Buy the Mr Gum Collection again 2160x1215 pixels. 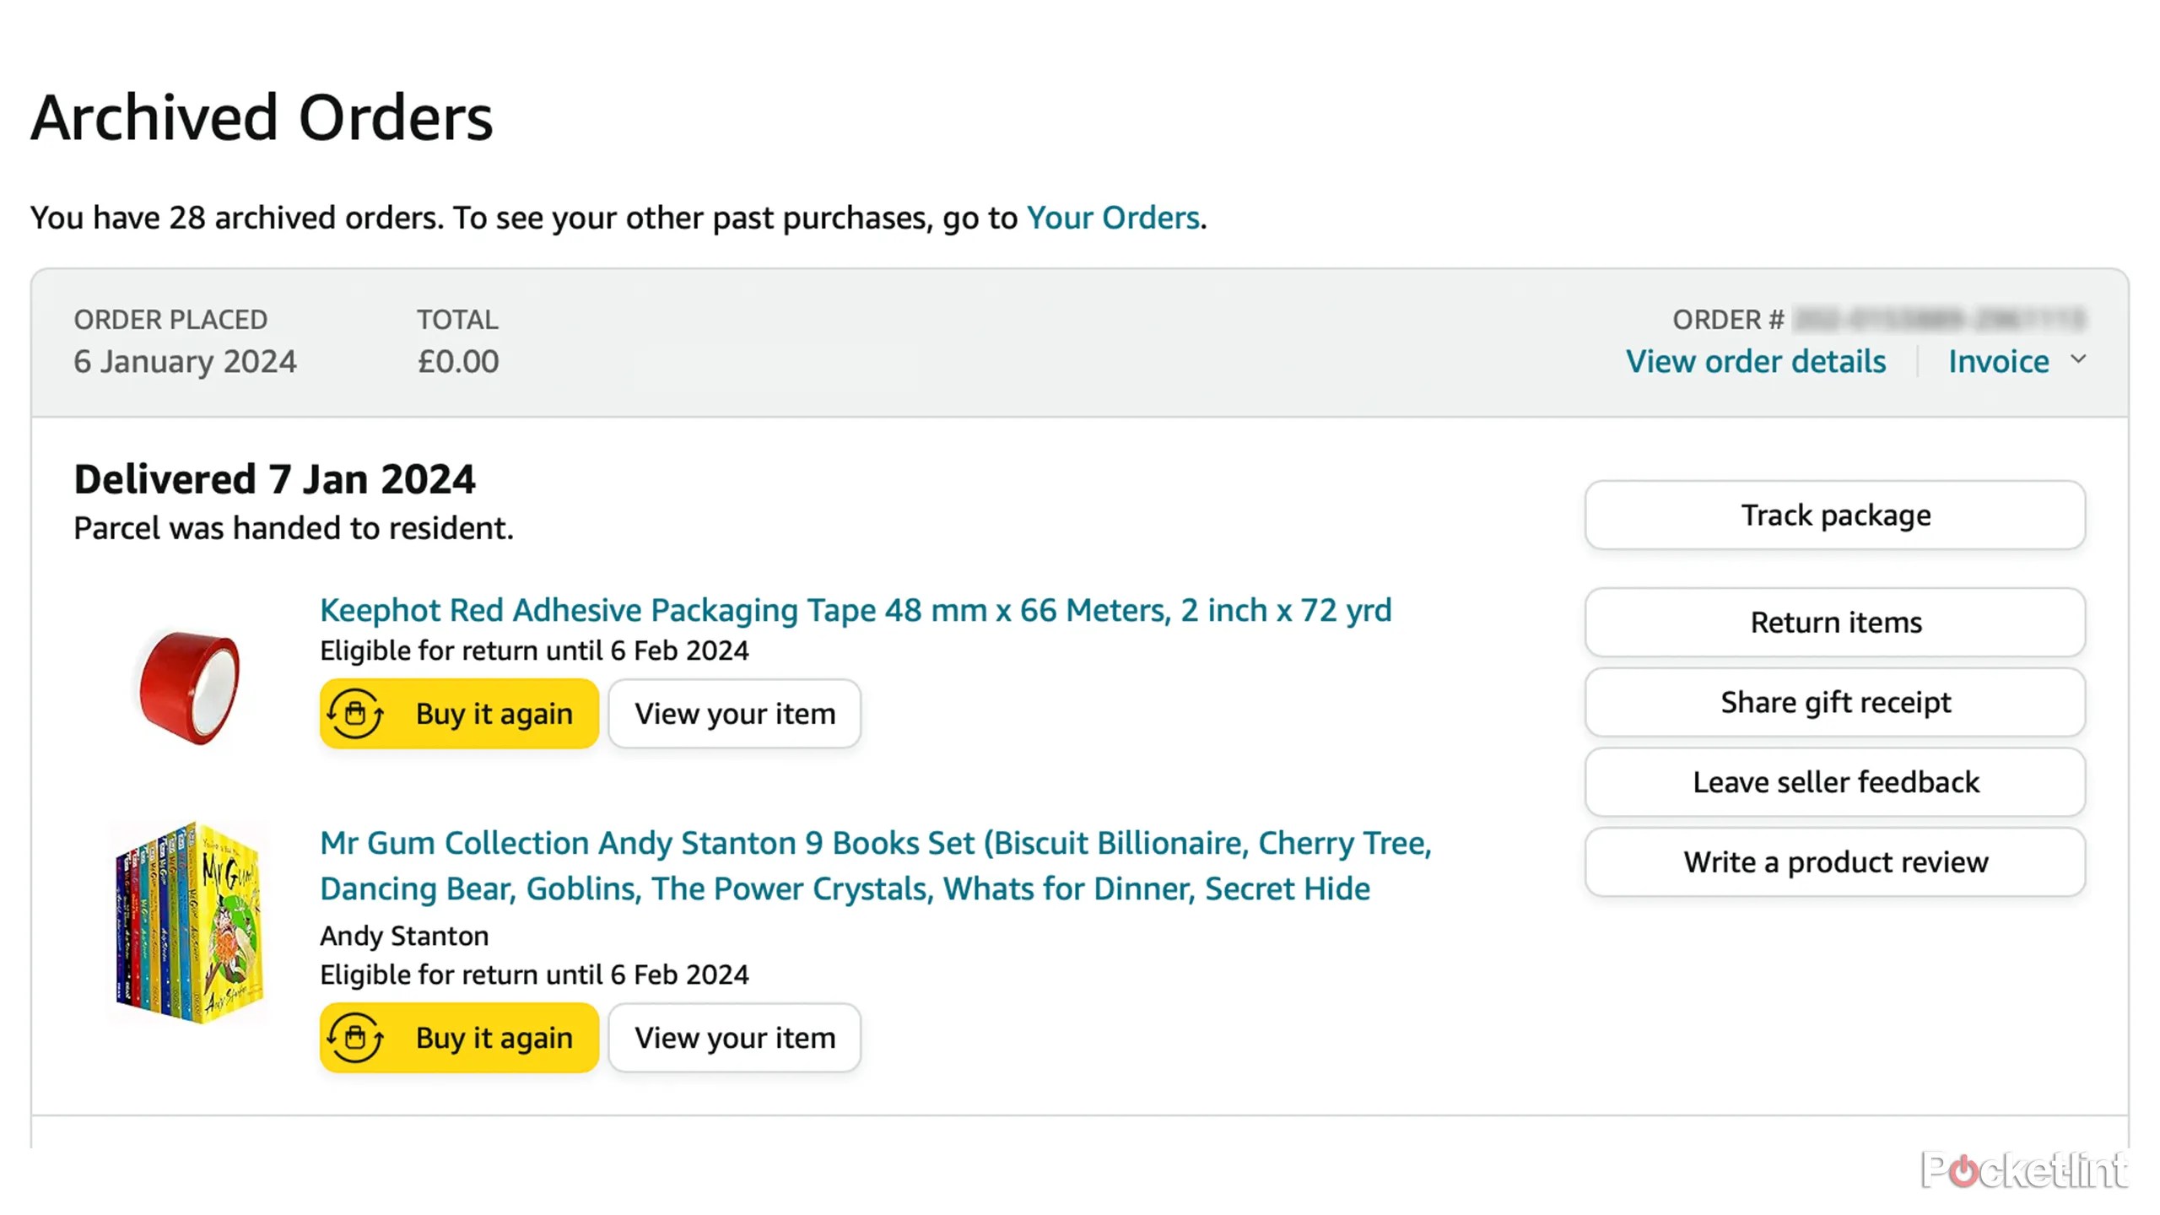pyautogui.click(x=494, y=1038)
